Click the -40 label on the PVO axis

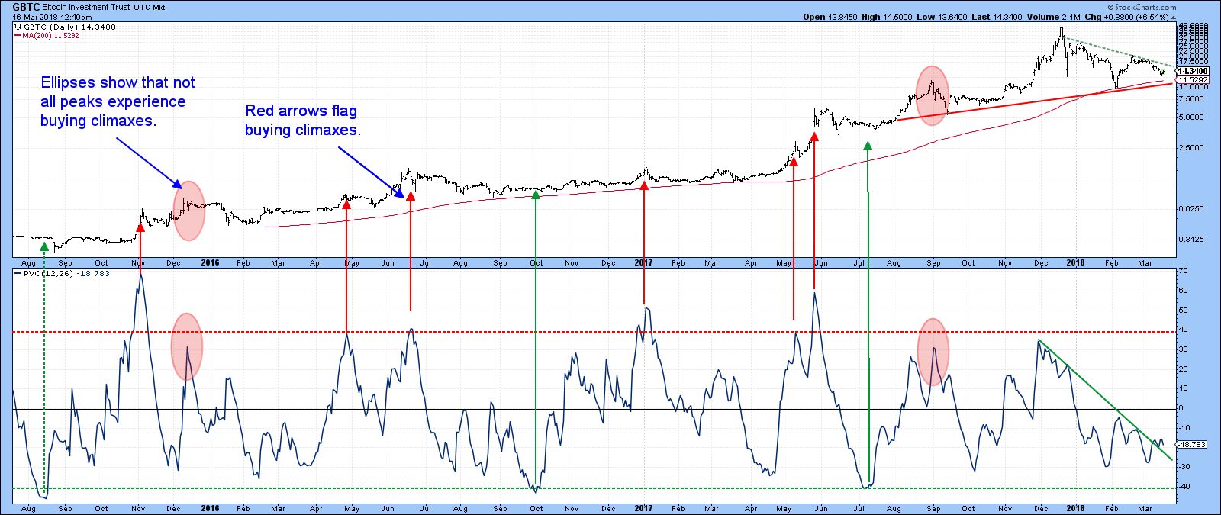click(1185, 487)
